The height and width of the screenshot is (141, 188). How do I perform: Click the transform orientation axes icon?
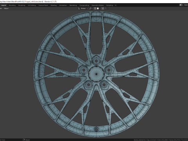(x=79, y=9)
